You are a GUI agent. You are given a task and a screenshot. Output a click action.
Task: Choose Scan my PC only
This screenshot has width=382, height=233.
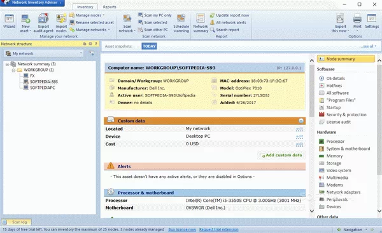pos(155,15)
